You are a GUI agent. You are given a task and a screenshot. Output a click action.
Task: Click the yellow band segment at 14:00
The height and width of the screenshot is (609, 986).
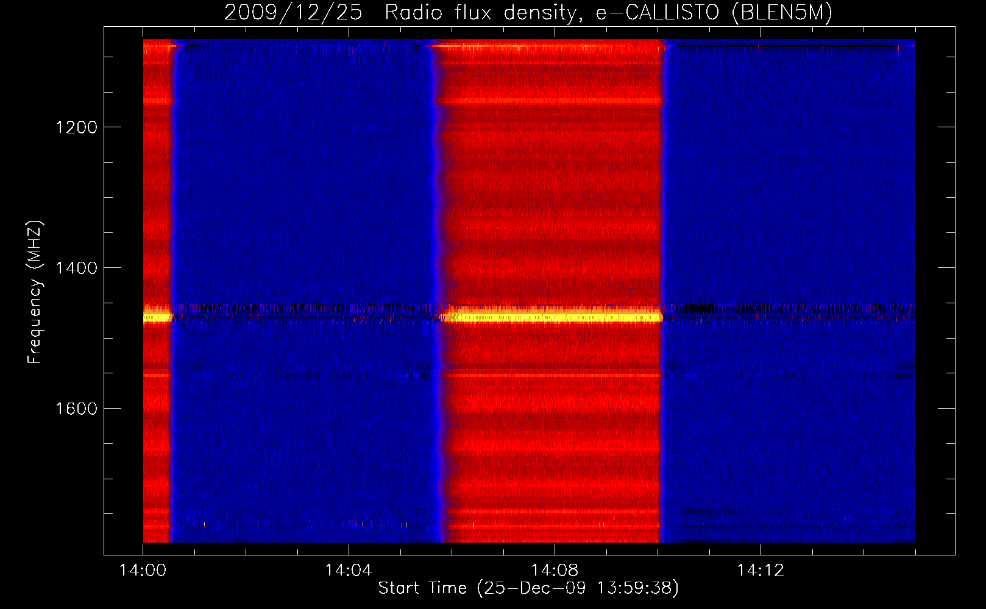(157, 316)
